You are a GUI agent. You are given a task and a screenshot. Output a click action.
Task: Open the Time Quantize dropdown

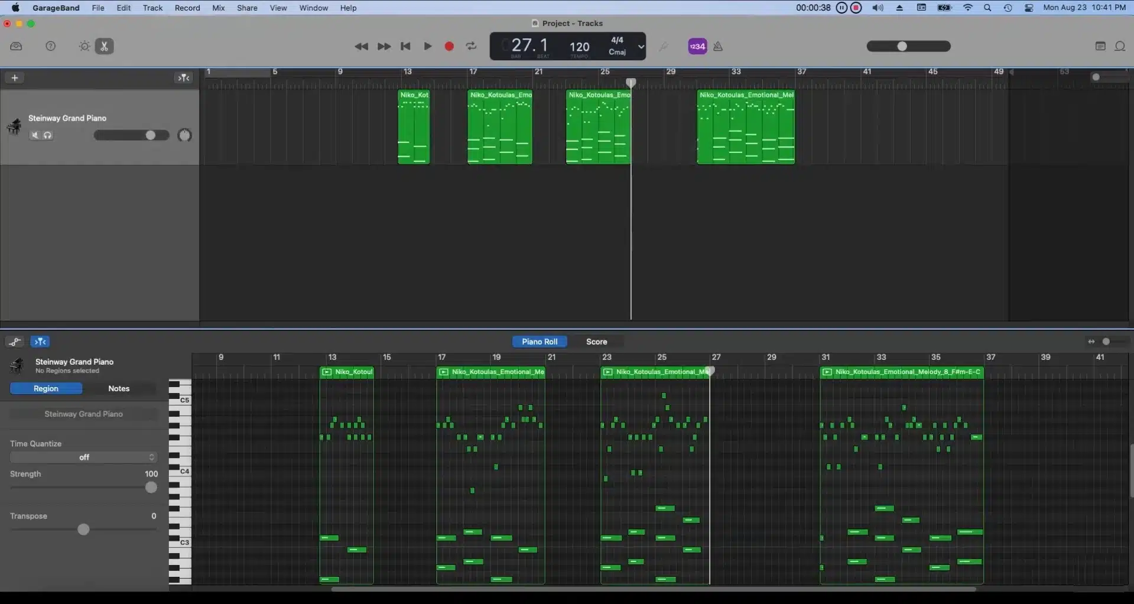84,457
